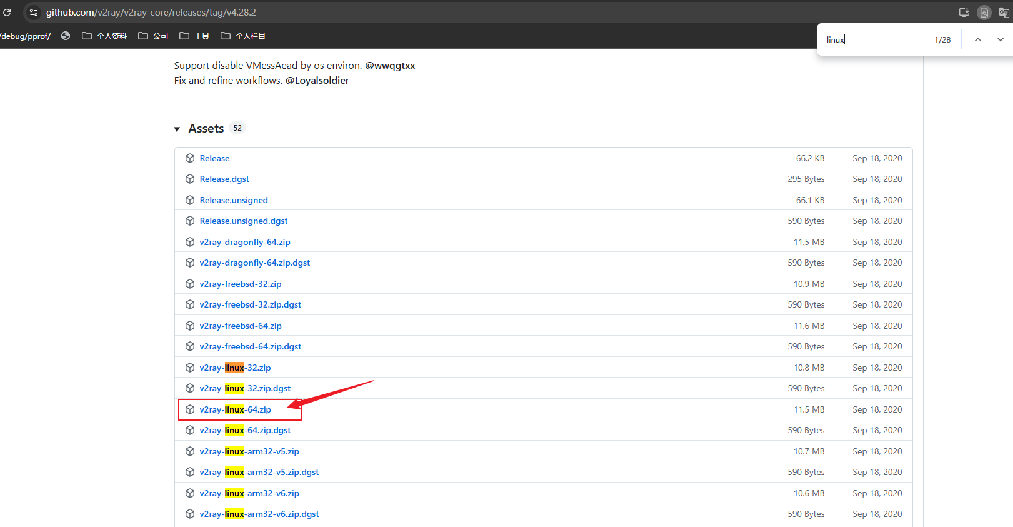This screenshot has width=1013, height=527.
Task: Download v2ray-dragonfly-64.zip
Action: [x=245, y=242]
